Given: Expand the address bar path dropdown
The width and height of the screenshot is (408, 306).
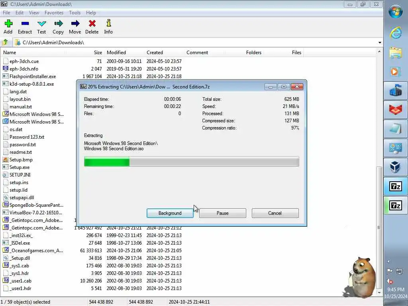Looking at the screenshot, I should point(380,42).
